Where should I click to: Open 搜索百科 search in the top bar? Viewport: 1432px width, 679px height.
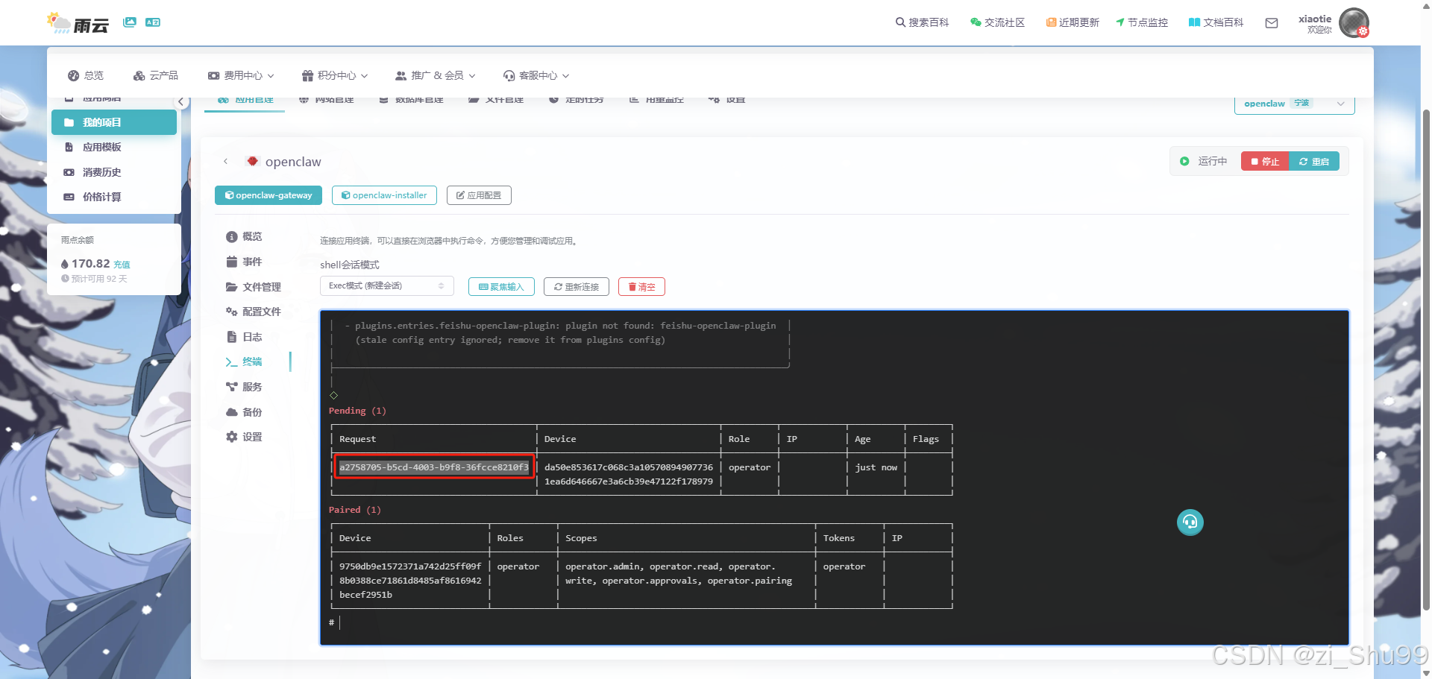922,22
